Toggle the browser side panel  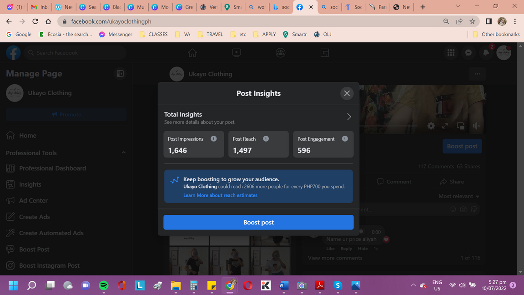click(x=489, y=21)
